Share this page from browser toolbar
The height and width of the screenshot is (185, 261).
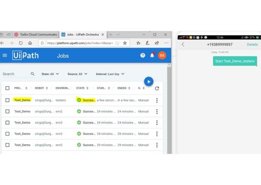click(x=157, y=43)
